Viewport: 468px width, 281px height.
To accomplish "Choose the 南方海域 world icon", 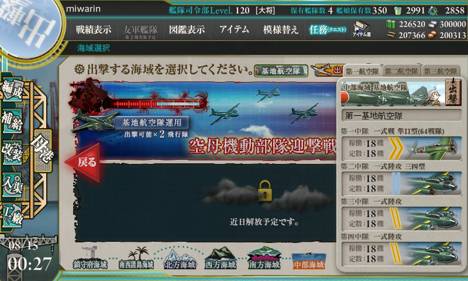I will coord(264,258).
